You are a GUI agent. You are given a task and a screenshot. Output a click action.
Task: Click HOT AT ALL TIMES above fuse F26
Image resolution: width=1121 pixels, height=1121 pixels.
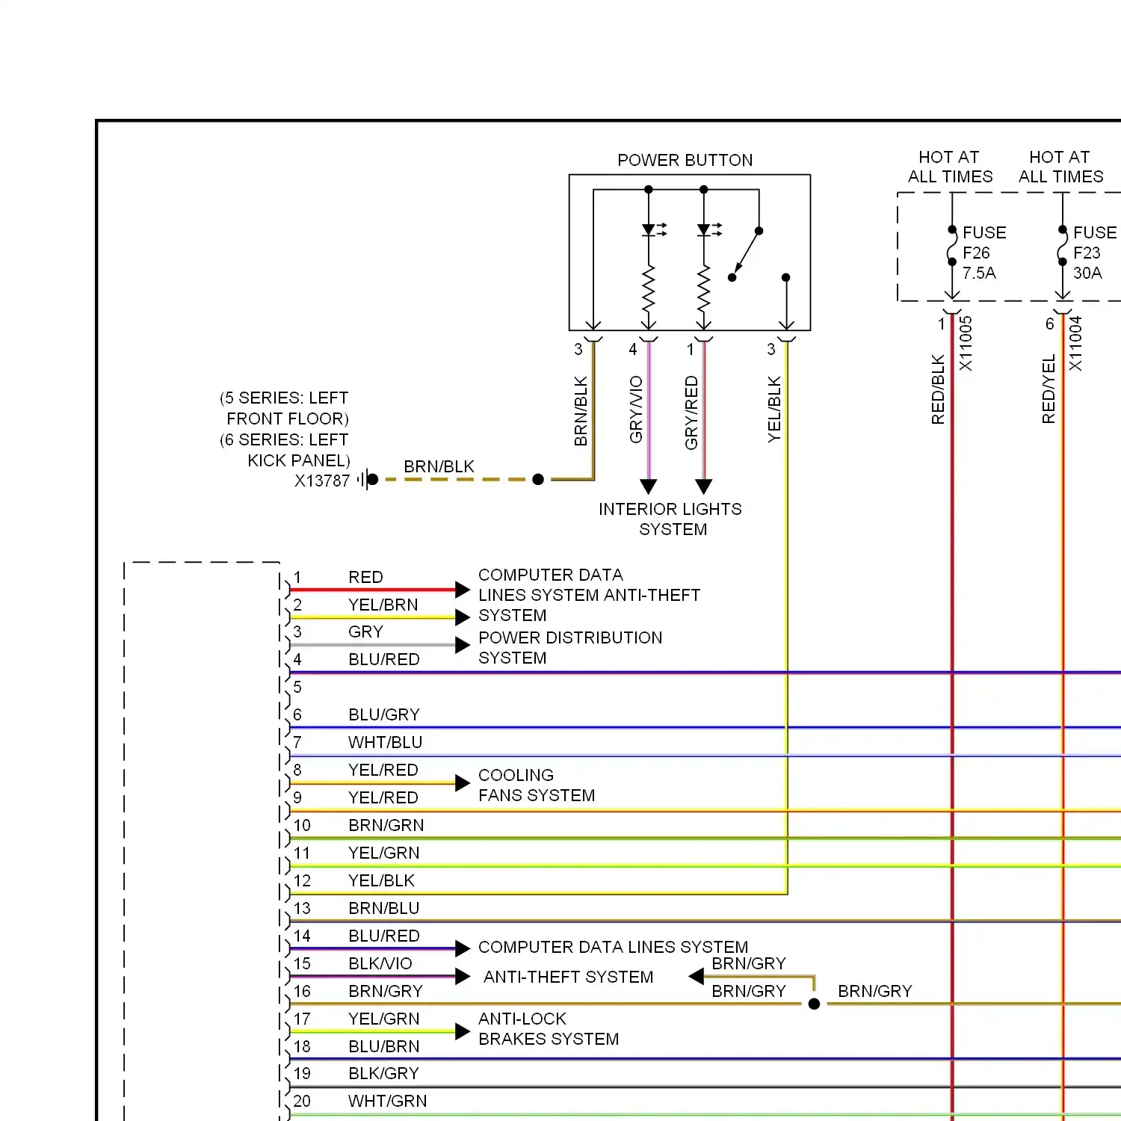pyautogui.click(x=950, y=167)
